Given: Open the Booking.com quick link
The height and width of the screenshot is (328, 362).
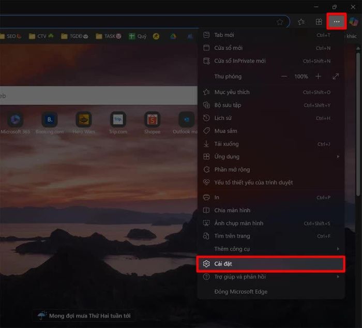Looking at the screenshot, I should 50,123.
